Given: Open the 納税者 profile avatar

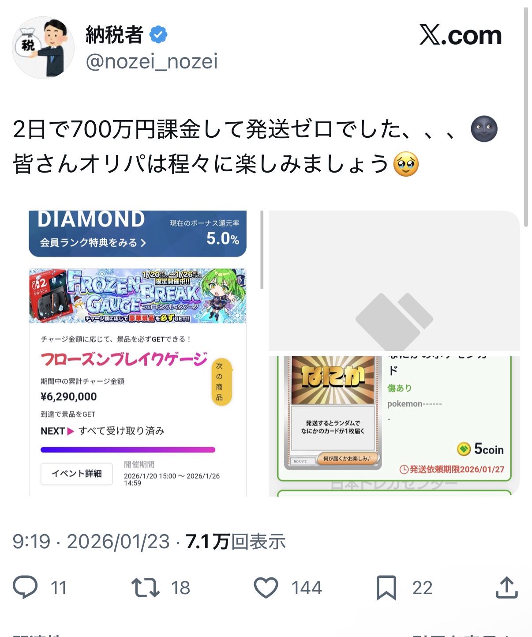Looking at the screenshot, I should pyautogui.click(x=43, y=48).
